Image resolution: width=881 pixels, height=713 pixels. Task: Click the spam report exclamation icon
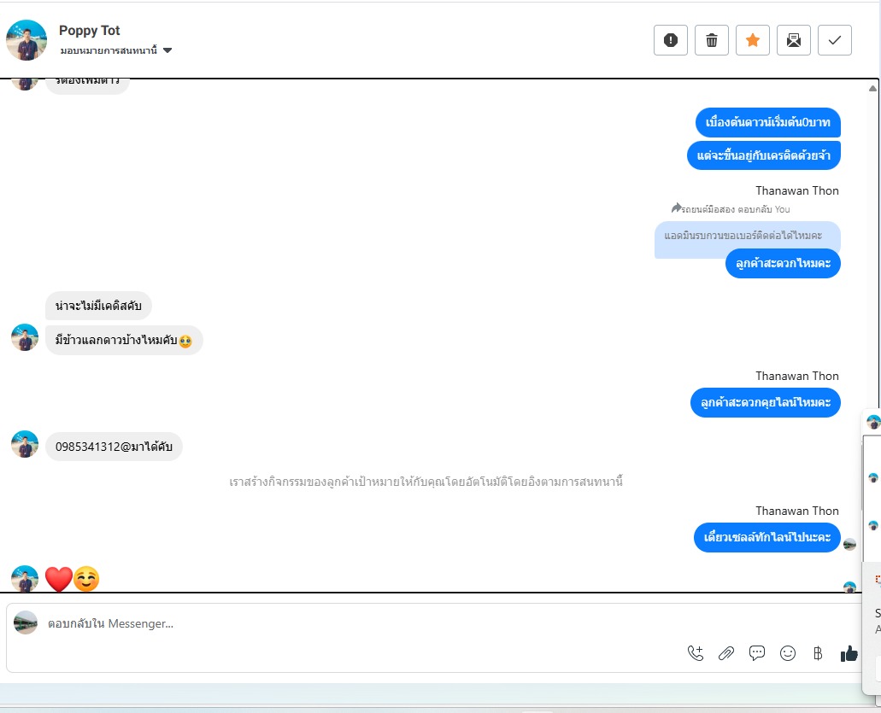[x=670, y=40]
